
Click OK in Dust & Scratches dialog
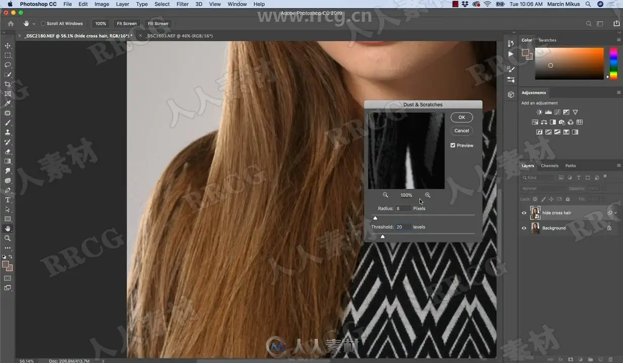[461, 117]
